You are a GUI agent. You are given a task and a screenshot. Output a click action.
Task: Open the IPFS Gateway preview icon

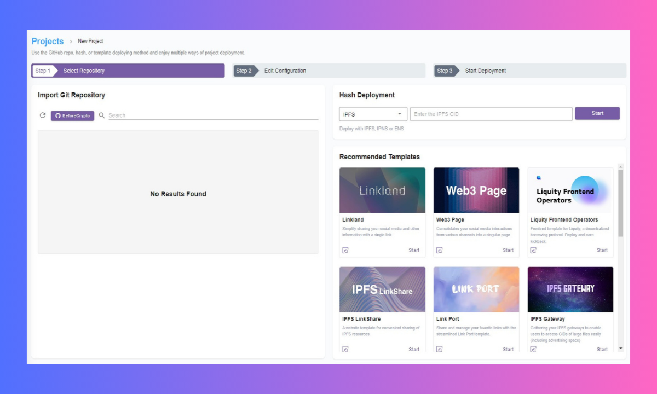click(534, 349)
